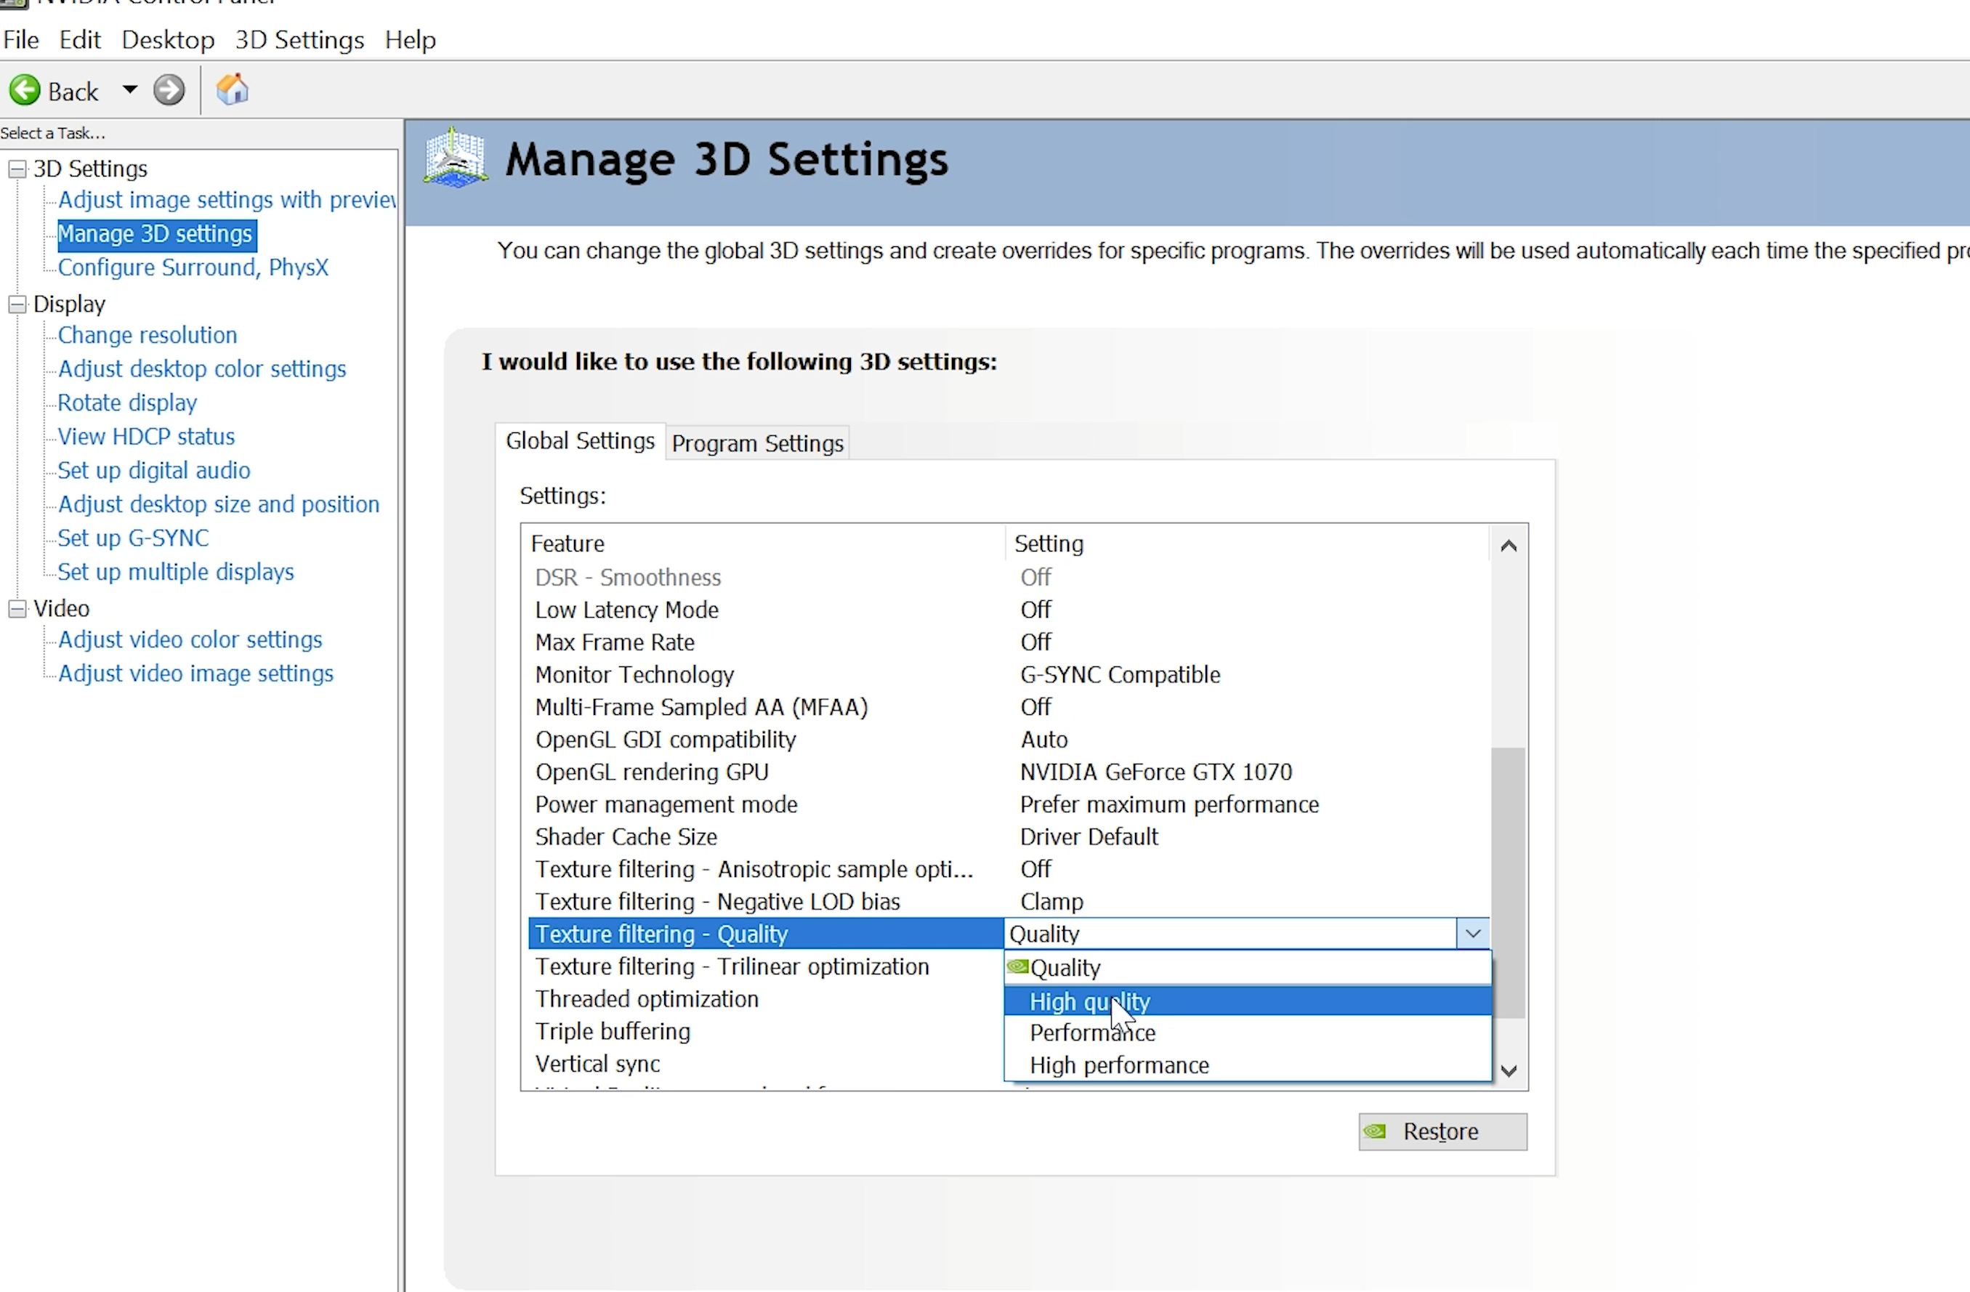Click the green Back arrow icon
Screen dimensions: 1970x1292
(x=25, y=90)
